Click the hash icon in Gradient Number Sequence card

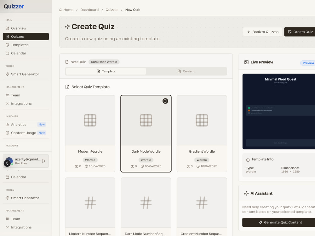point(202,202)
